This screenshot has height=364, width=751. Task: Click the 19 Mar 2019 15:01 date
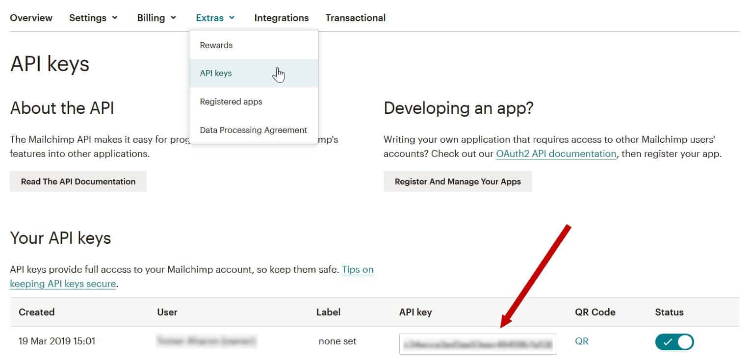[x=57, y=341]
